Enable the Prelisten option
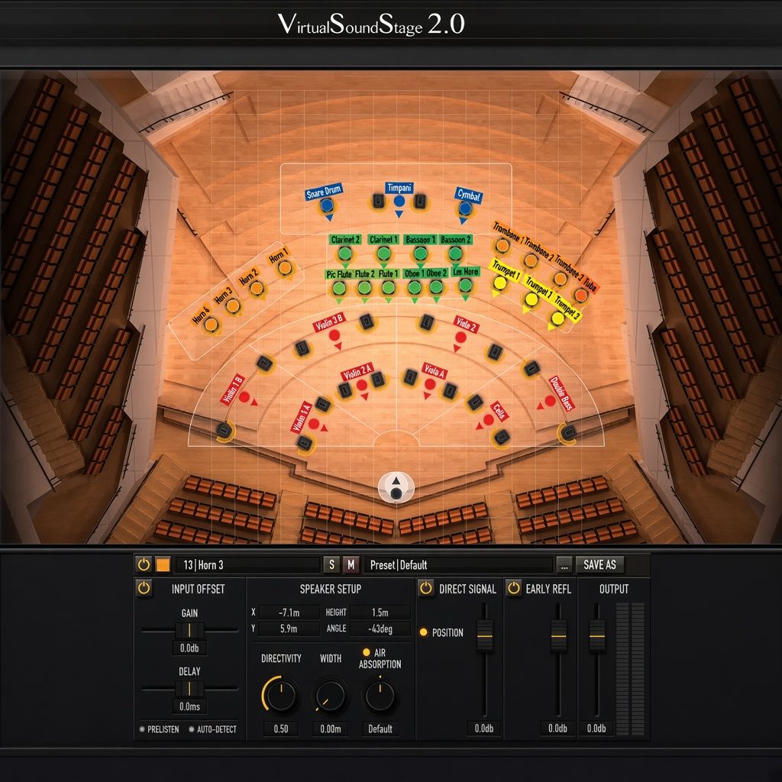782x782 pixels. tap(142, 729)
